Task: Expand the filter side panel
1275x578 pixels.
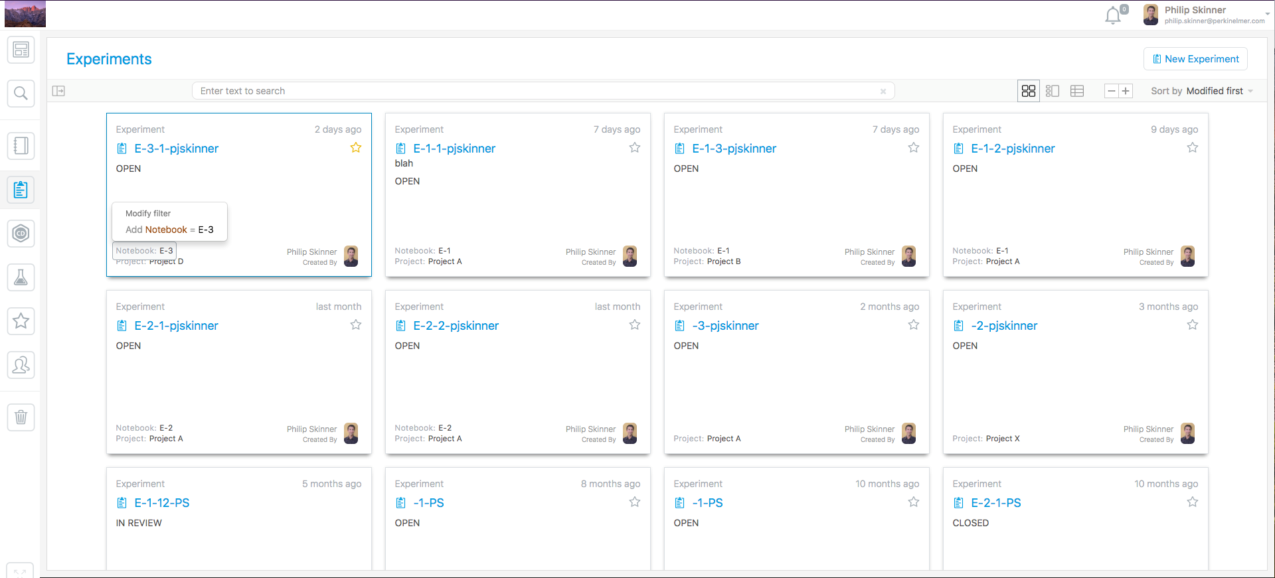Action: point(58,91)
